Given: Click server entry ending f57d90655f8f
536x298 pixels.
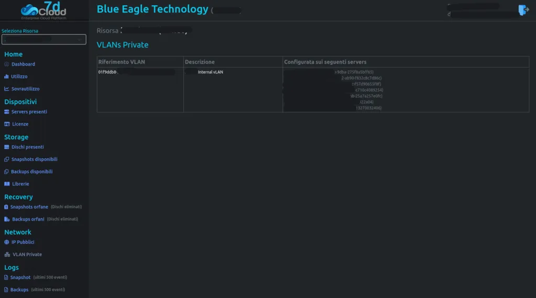Looking at the screenshot, I should 366,84.
